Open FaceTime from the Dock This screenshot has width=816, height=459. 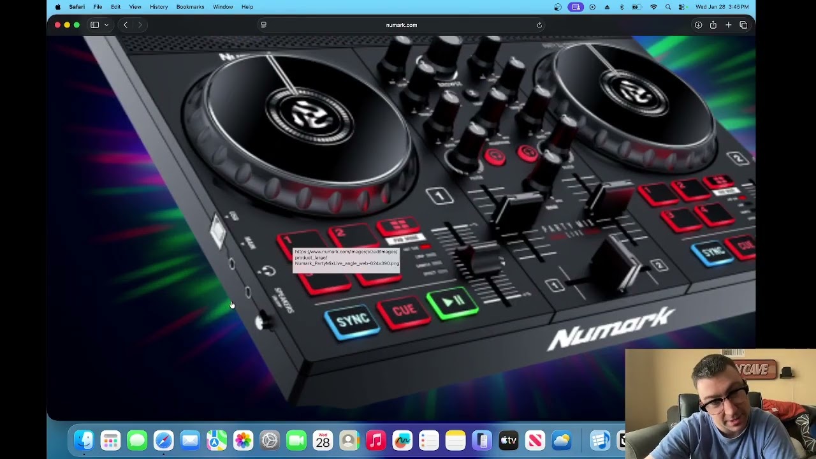click(296, 441)
